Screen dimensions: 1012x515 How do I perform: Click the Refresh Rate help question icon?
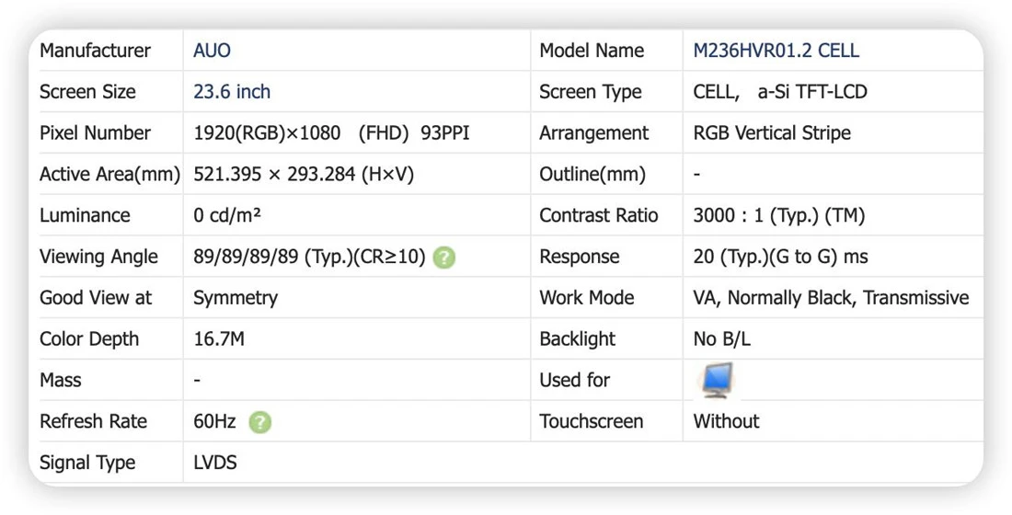(260, 423)
